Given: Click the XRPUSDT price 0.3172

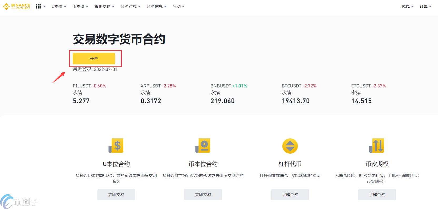Looking at the screenshot, I should [151, 101].
